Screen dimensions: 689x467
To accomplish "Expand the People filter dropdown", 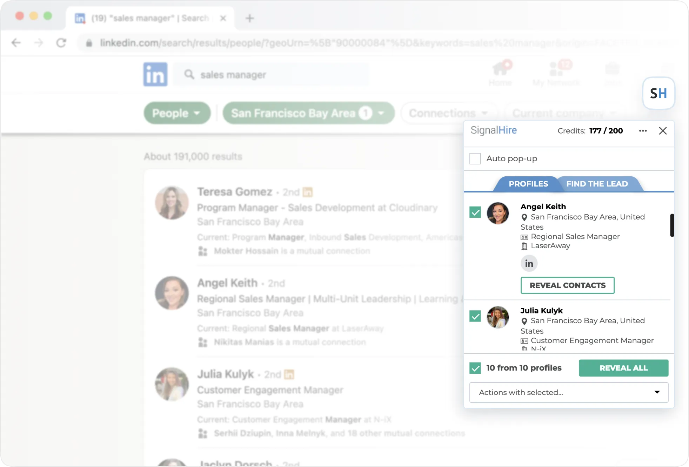I will tap(177, 113).
